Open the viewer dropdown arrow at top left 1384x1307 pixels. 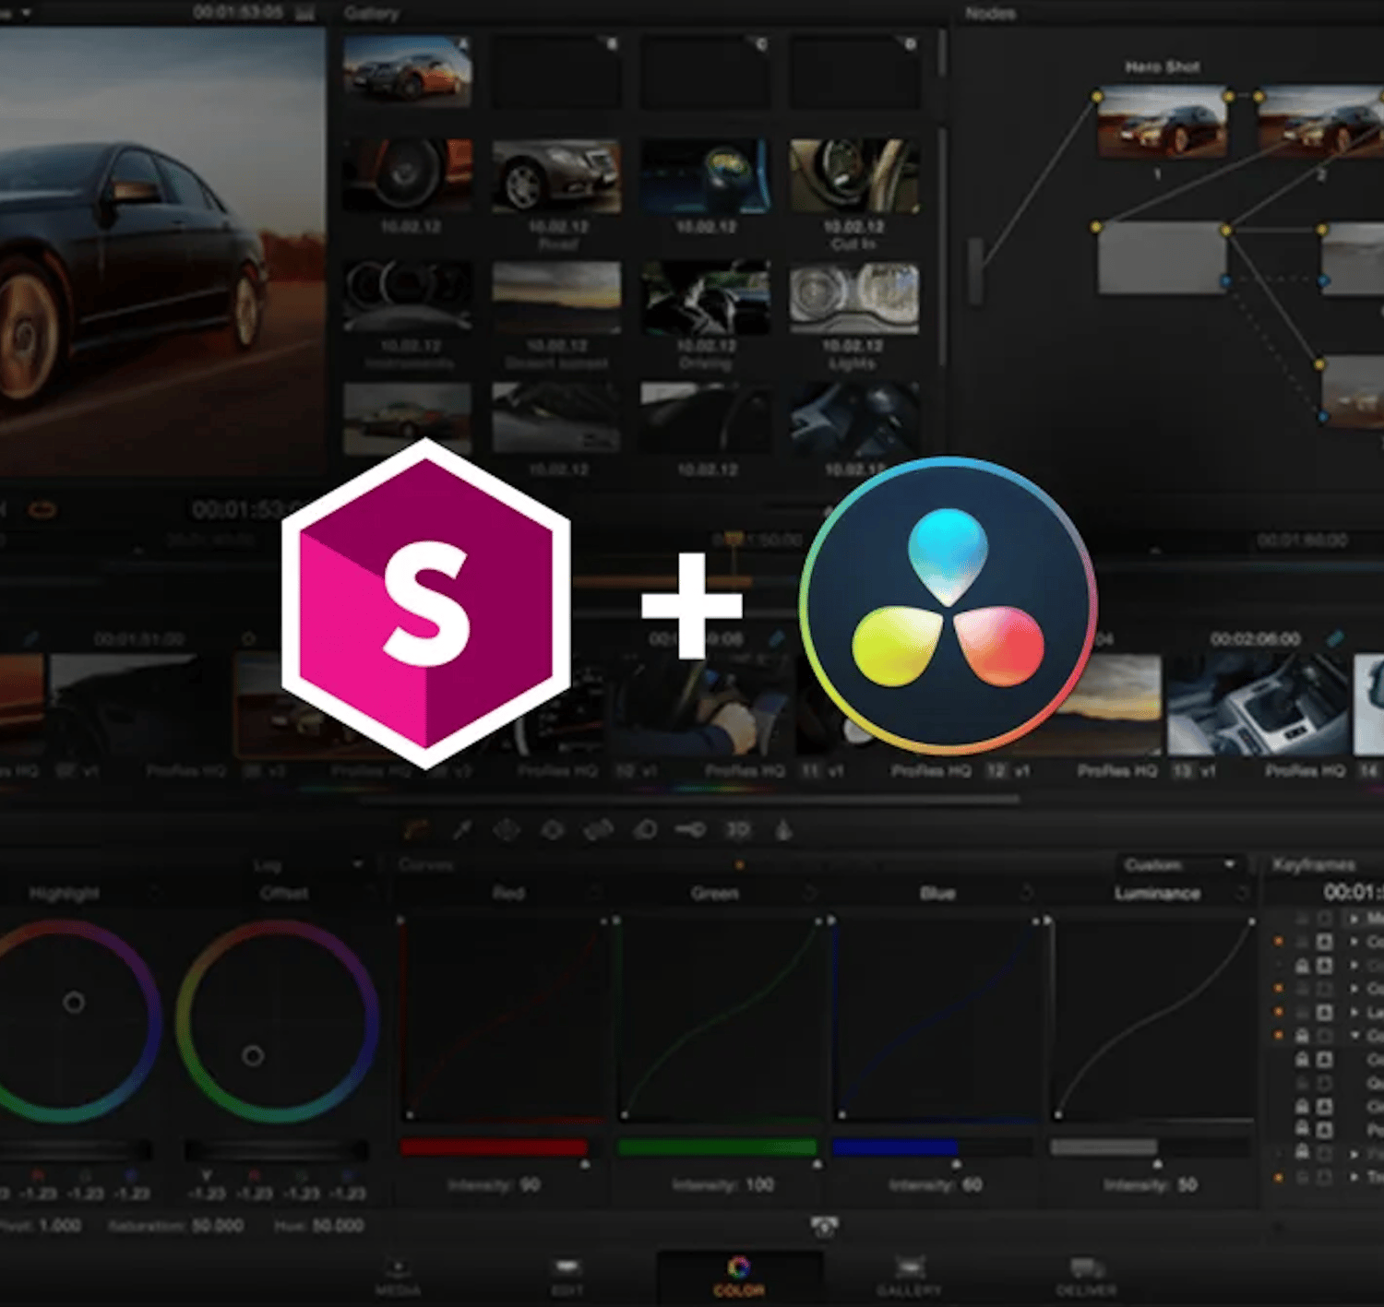(x=26, y=13)
